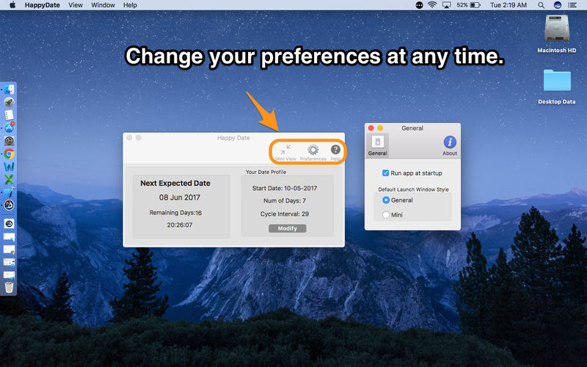
Task: Open the HappyDate application menu
Action: click(x=42, y=5)
